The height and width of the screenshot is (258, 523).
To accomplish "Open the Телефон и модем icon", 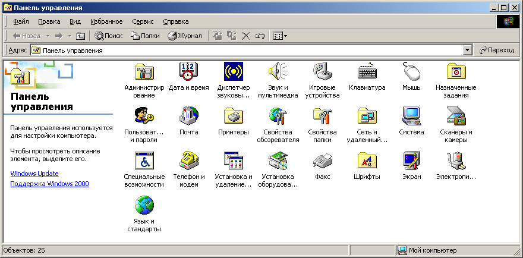I will click(x=189, y=161).
